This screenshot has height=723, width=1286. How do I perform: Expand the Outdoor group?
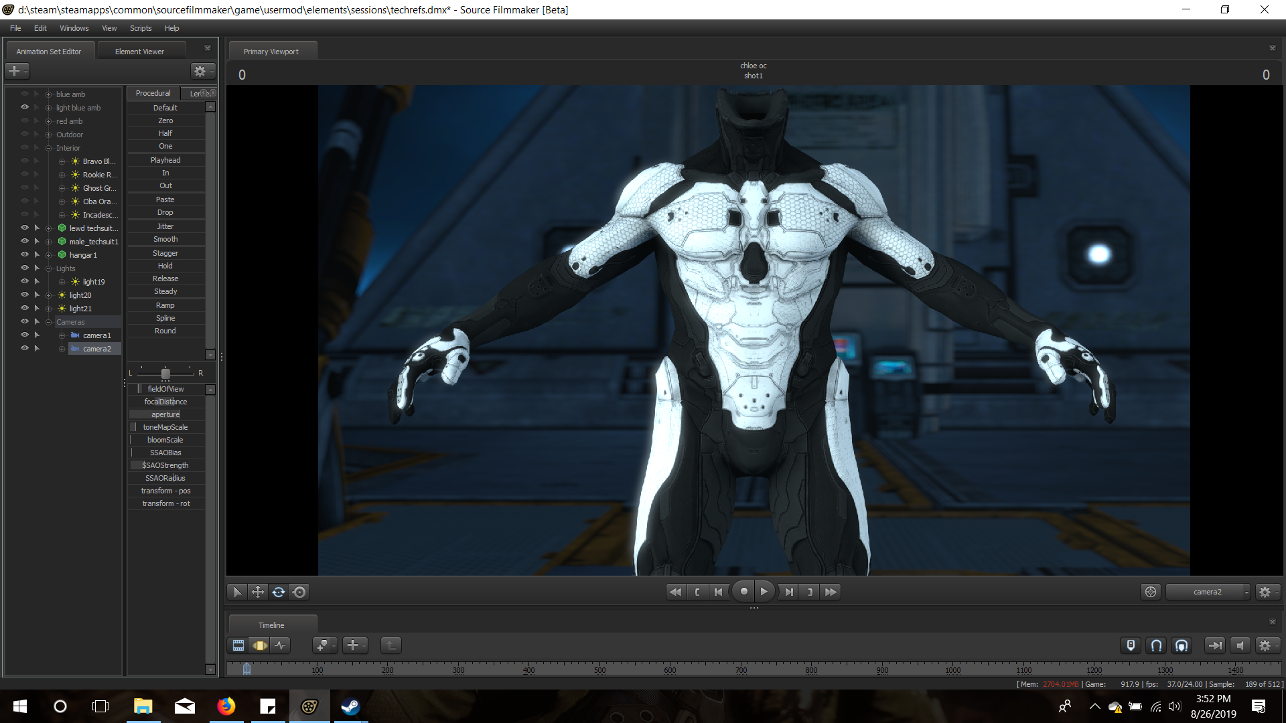[48, 135]
